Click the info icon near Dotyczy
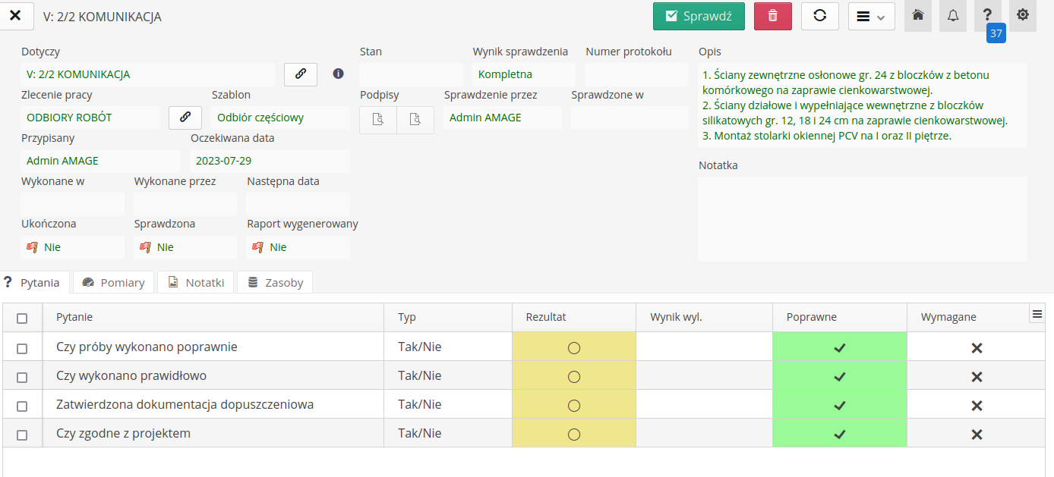The width and height of the screenshot is (1054, 477). (x=339, y=74)
